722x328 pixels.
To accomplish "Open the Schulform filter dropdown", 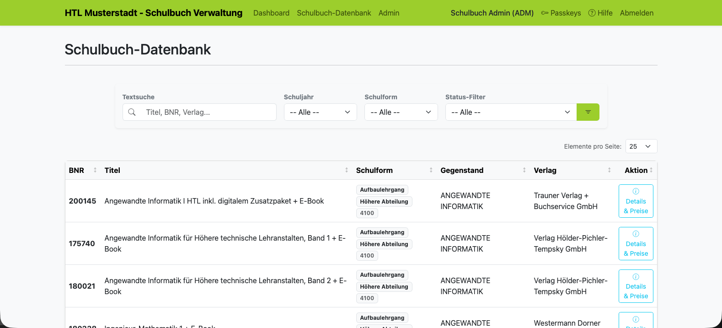I will [x=401, y=112].
